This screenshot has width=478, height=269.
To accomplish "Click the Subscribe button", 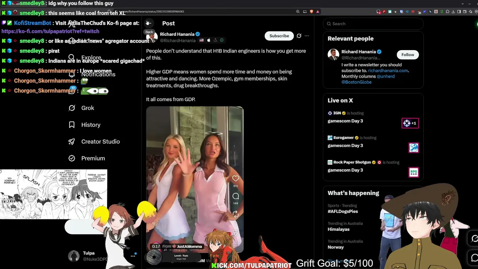I will point(279,36).
